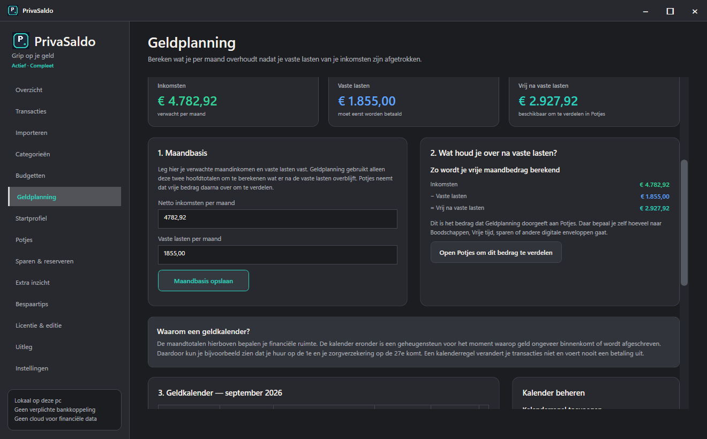This screenshot has height=439, width=707.
Task: Click the Maandbasis opslaan button
Action: pos(204,281)
